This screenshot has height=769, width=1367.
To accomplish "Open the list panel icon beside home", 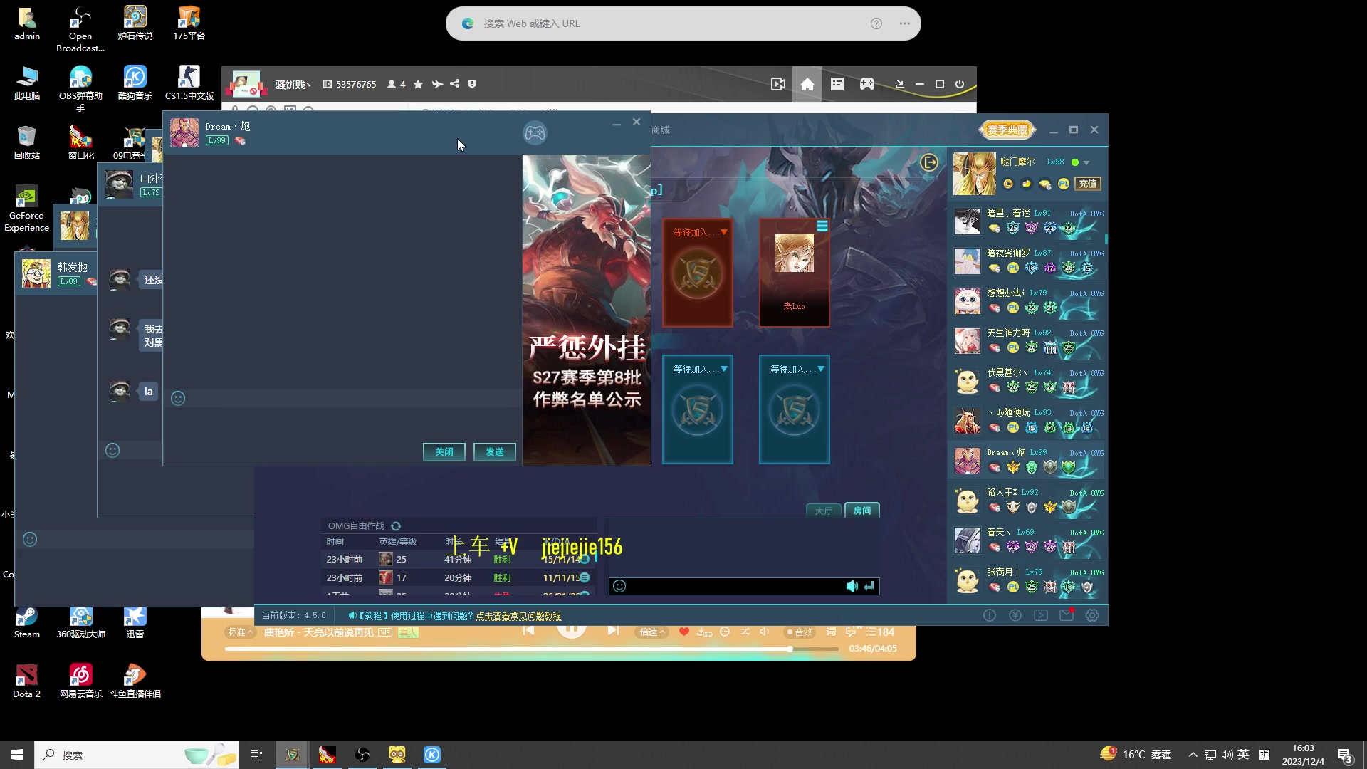I will [x=837, y=84].
